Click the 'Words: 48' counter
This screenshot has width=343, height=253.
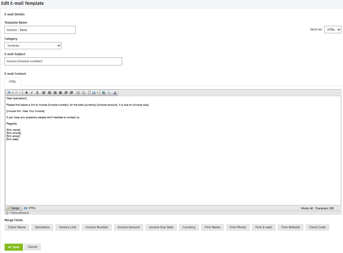tap(307, 208)
